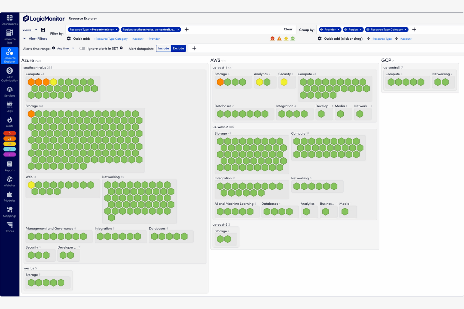Screen dimensions: 464x309
Task: Add an alert datapoint with plus icon
Action: pyautogui.click(x=194, y=48)
